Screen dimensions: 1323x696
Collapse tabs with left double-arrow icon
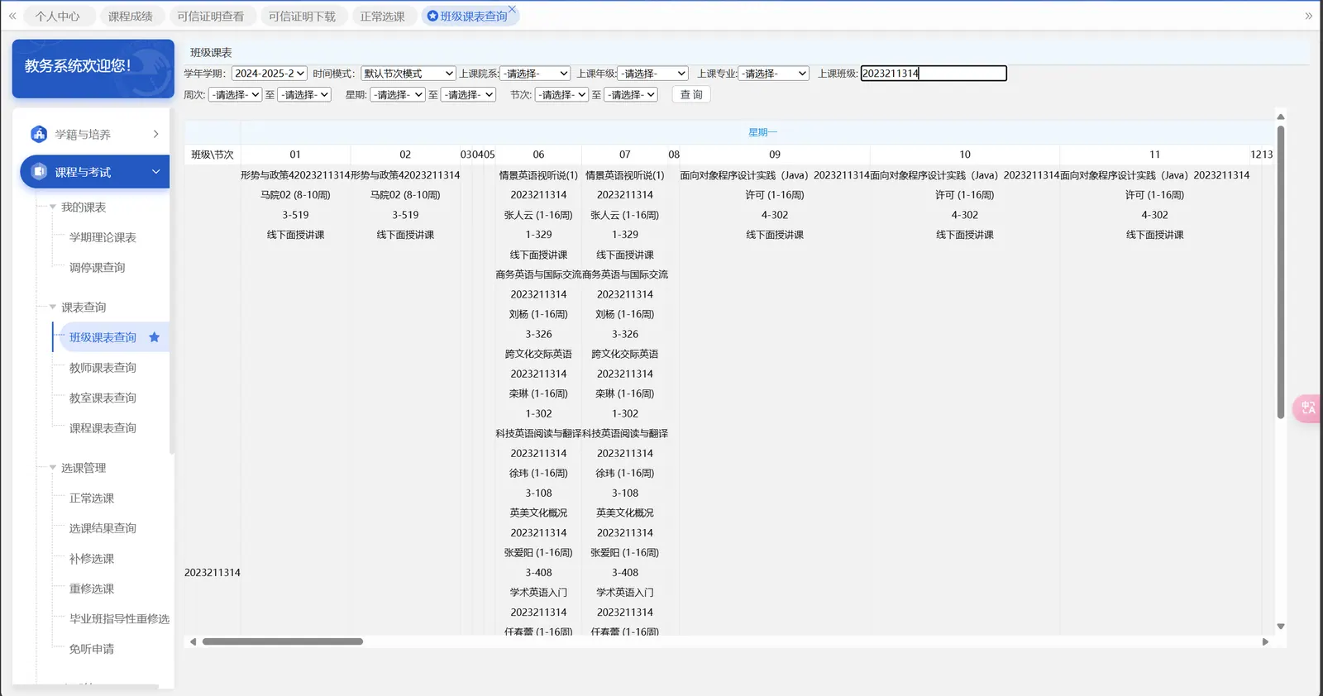click(12, 16)
